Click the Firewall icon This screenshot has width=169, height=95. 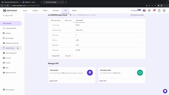point(4,63)
